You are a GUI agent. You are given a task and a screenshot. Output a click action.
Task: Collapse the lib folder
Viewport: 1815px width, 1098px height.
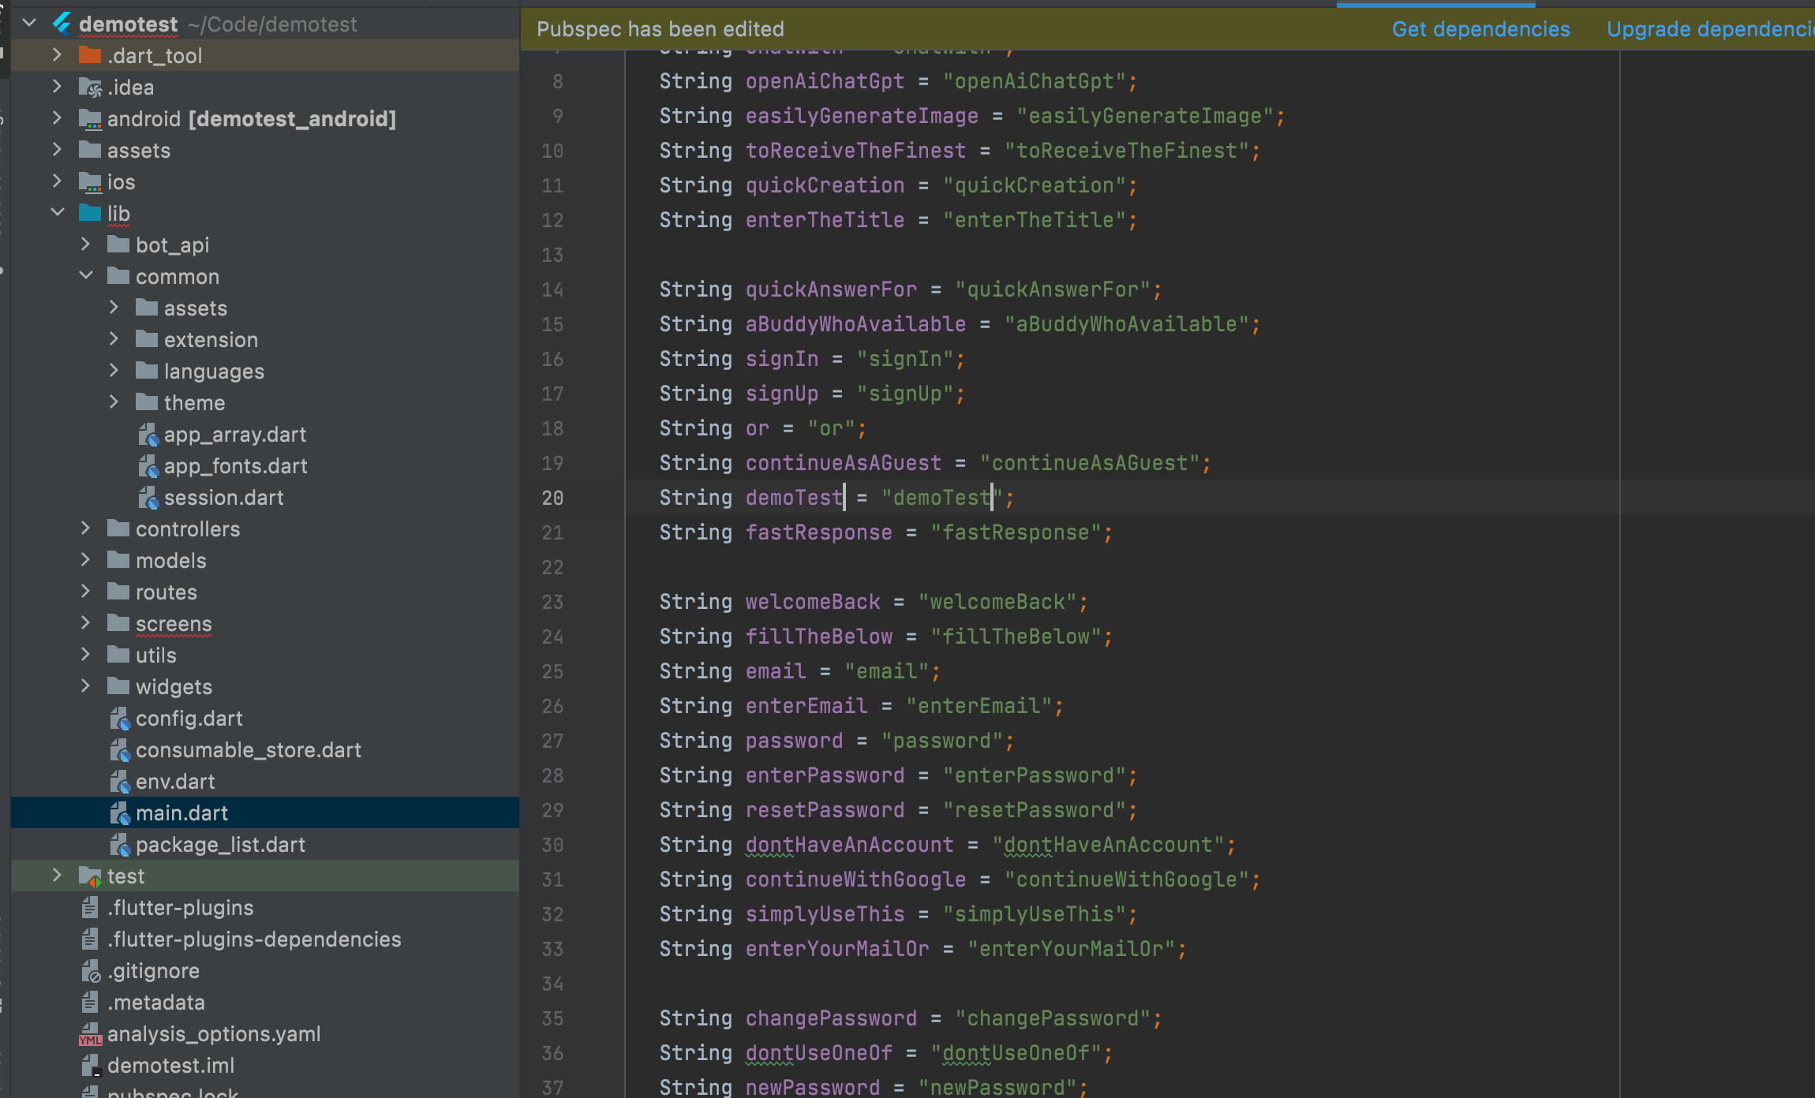point(57,213)
